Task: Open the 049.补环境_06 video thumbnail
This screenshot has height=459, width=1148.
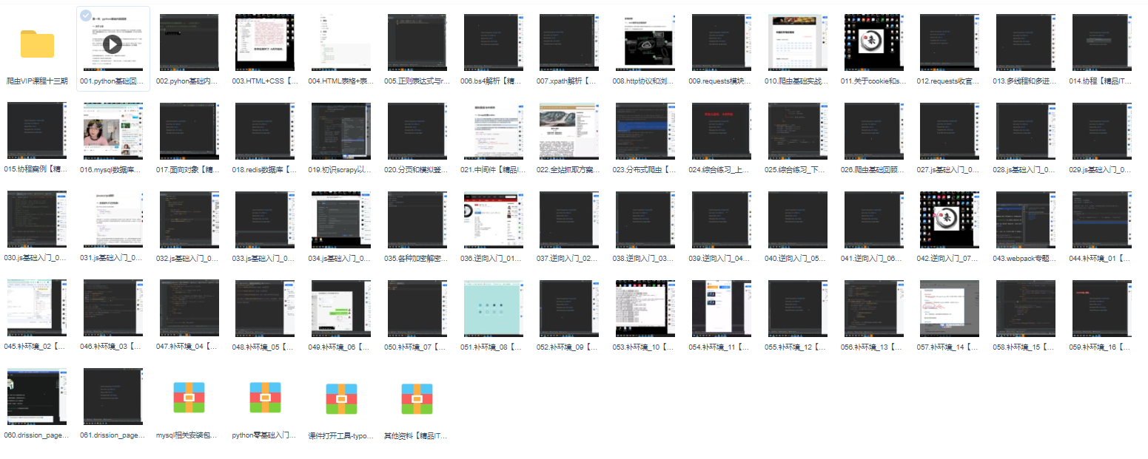Action: tap(341, 307)
